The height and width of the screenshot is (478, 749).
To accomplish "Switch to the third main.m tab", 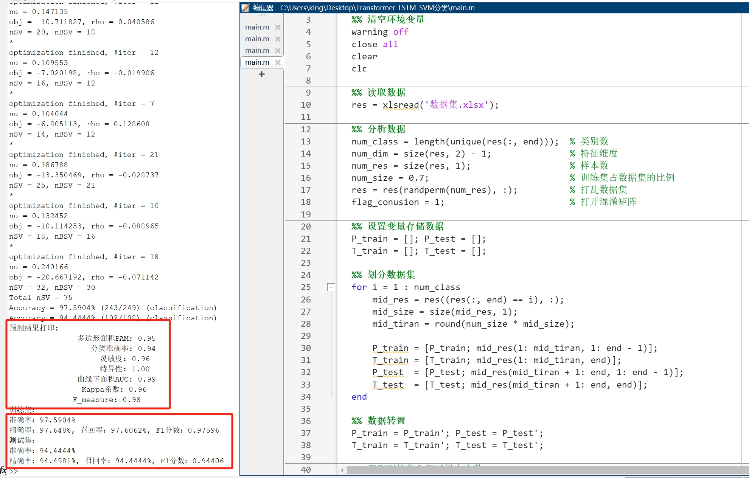I will coord(257,50).
